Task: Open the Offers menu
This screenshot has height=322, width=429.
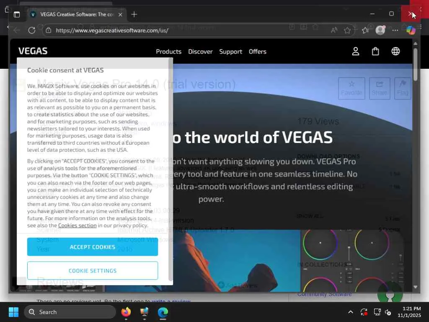Action: 258,52
